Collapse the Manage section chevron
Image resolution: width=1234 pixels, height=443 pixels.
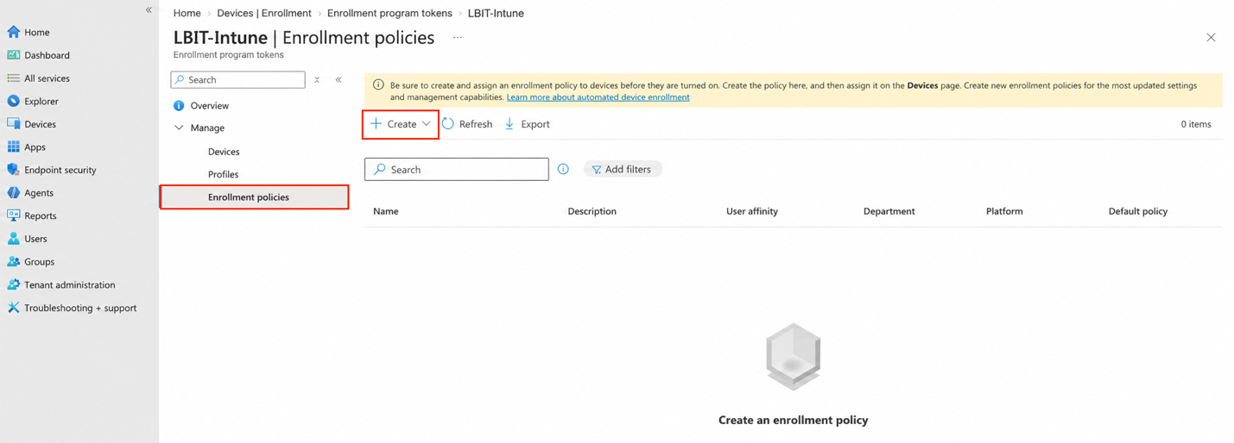tap(179, 128)
